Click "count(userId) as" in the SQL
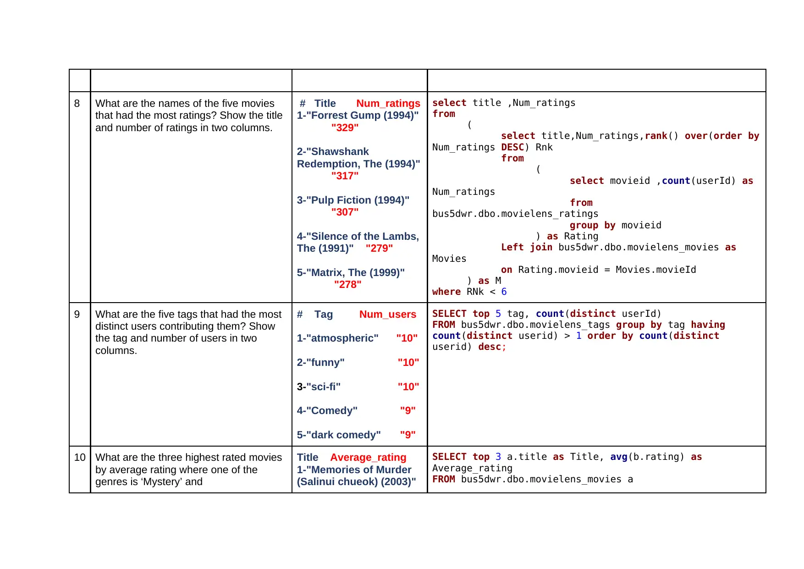The height and width of the screenshot is (569, 804). [x=707, y=181]
